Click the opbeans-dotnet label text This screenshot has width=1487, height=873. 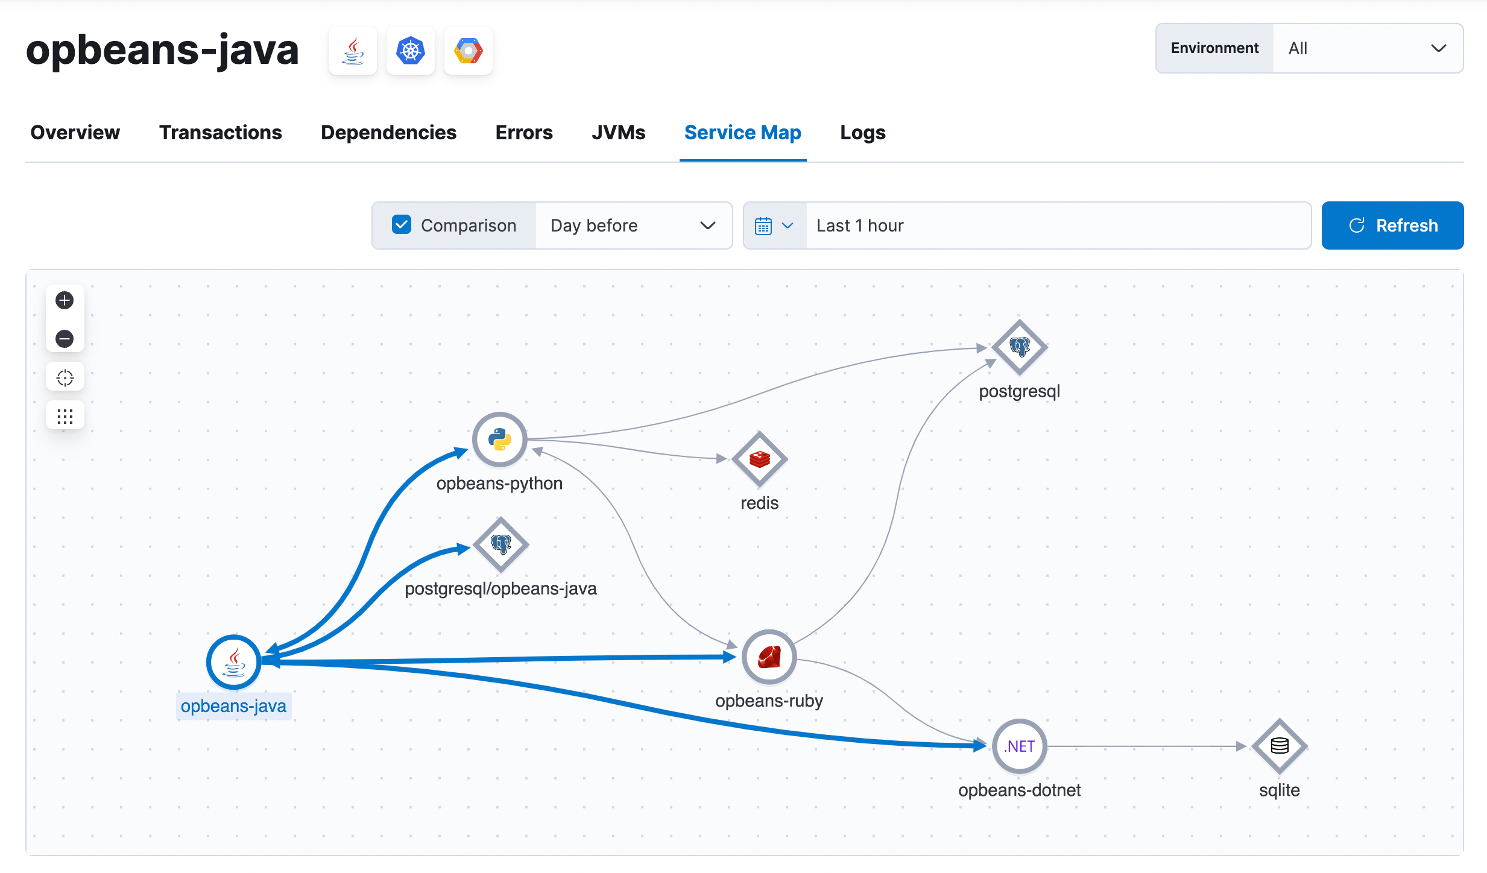point(1019,790)
